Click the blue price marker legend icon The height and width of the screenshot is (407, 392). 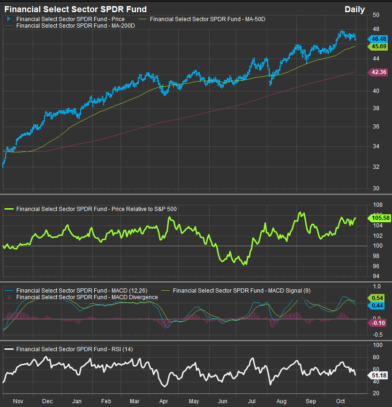9,19
